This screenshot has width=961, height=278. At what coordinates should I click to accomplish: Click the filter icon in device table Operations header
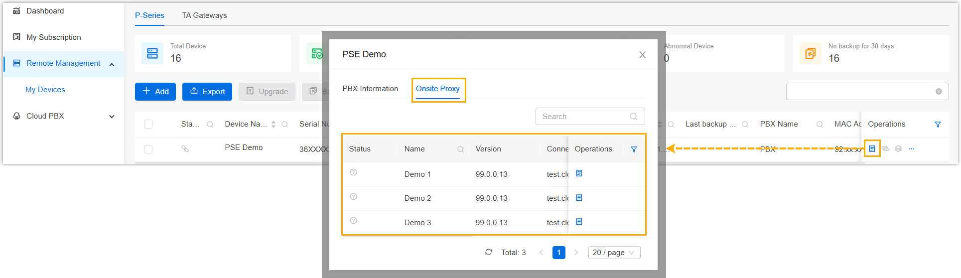(x=938, y=125)
